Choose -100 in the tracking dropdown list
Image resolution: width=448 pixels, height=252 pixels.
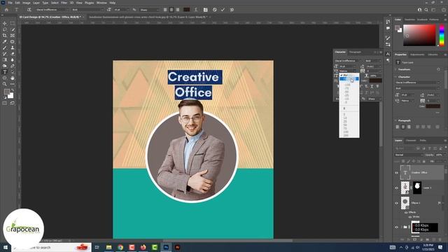(x=347, y=85)
